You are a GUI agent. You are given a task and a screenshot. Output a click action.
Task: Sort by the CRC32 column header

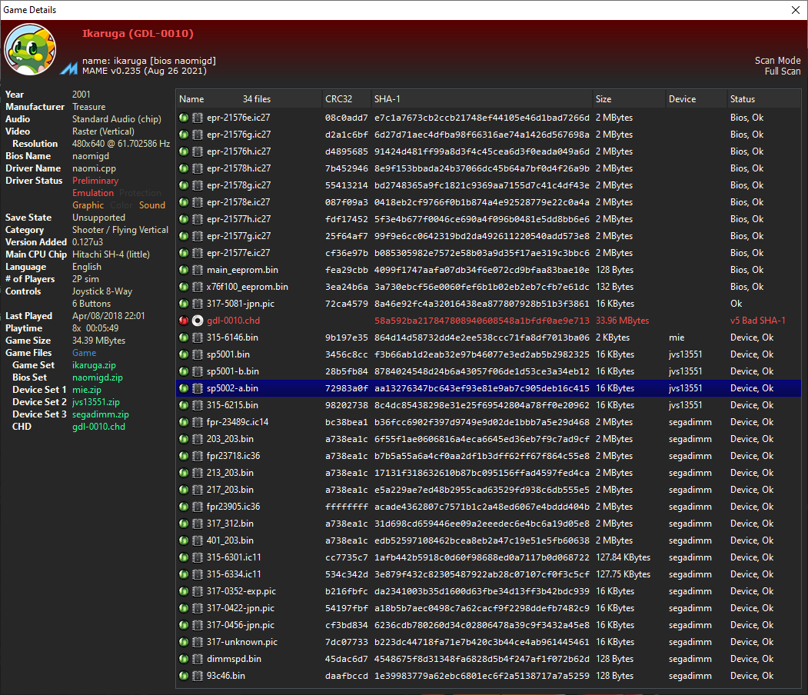coord(339,99)
